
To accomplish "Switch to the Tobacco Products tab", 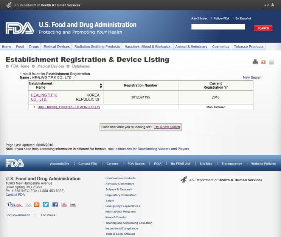I will [248, 47].
